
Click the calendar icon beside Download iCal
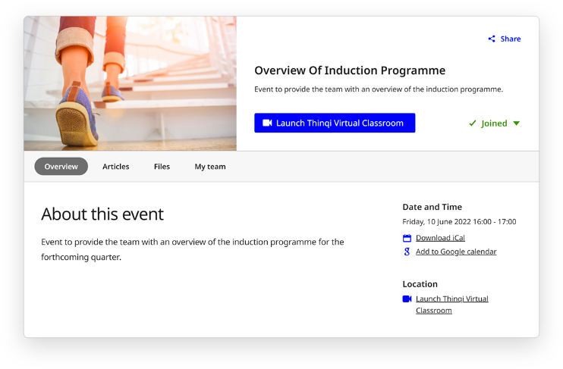pyautogui.click(x=407, y=238)
